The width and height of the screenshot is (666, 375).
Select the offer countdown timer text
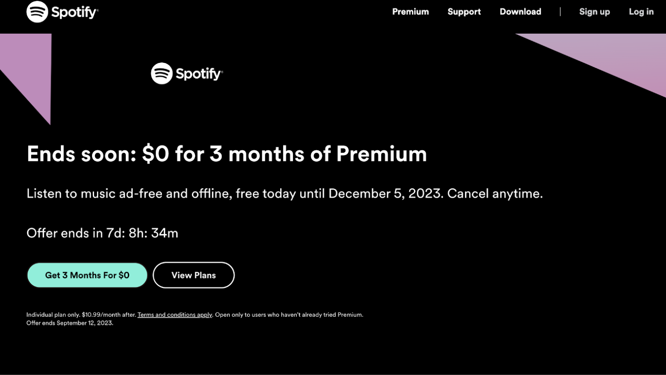coord(102,233)
